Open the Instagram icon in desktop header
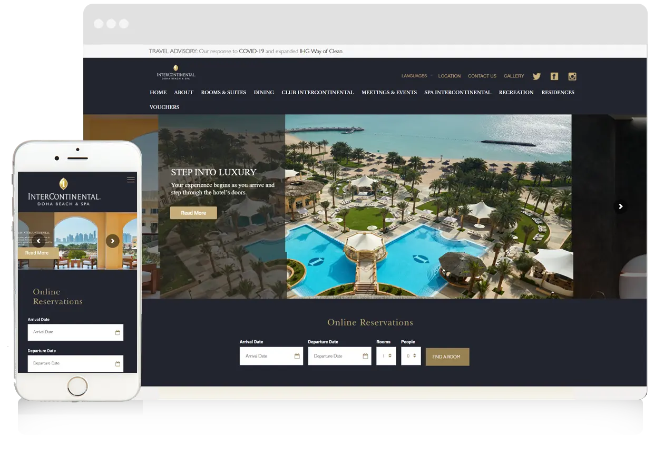 coord(572,76)
